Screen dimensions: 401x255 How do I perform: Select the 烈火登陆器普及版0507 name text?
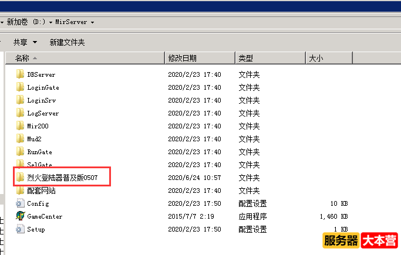(62, 178)
